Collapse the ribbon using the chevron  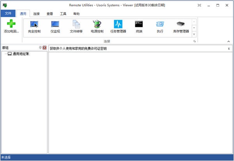click(x=229, y=41)
